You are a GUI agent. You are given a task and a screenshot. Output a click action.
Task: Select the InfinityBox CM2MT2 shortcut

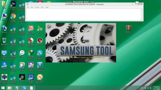(x=13, y=67)
